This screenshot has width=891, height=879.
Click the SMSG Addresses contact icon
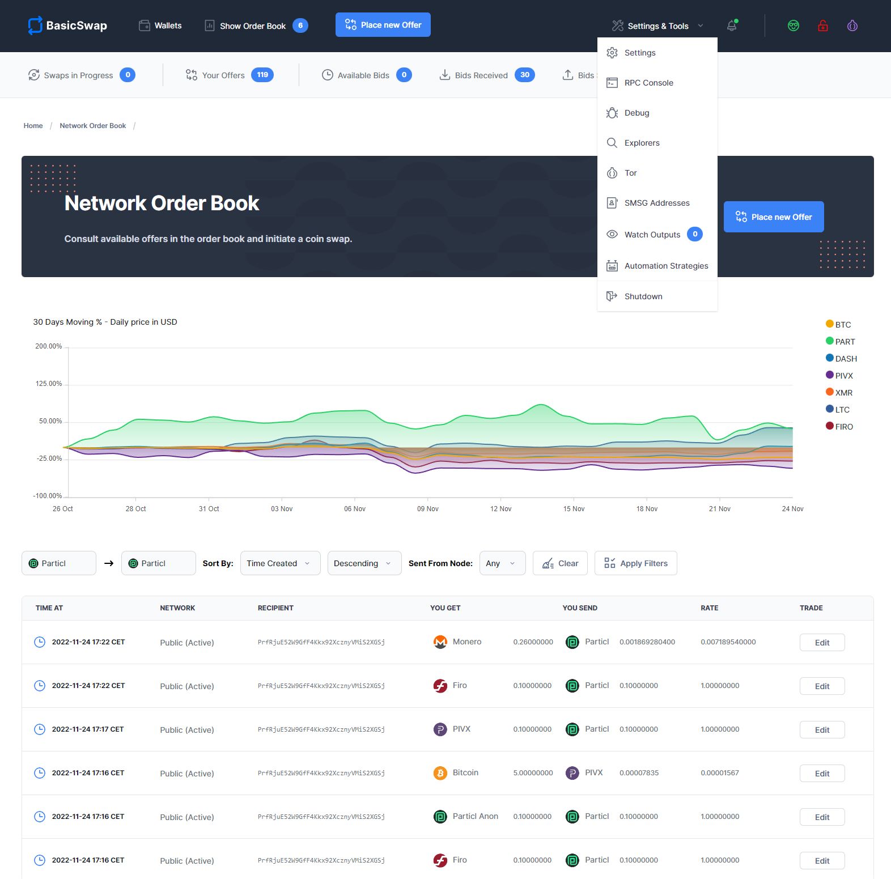pyautogui.click(x=612, y=203)
